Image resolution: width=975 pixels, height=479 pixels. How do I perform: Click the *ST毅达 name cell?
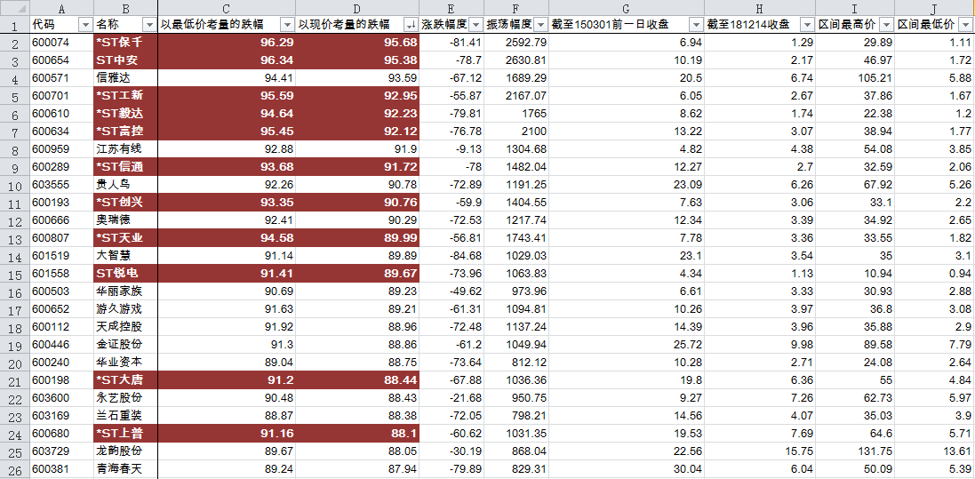(x=125, y=114)
